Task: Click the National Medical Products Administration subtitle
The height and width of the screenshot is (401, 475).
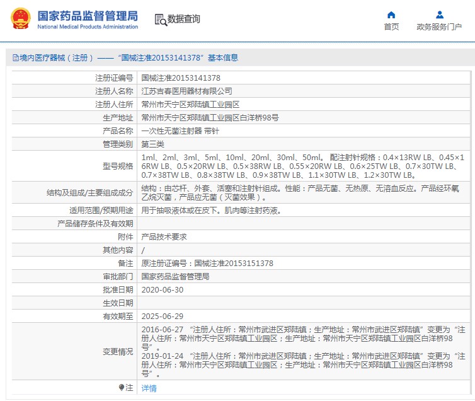Action: (x=87, y=27)
